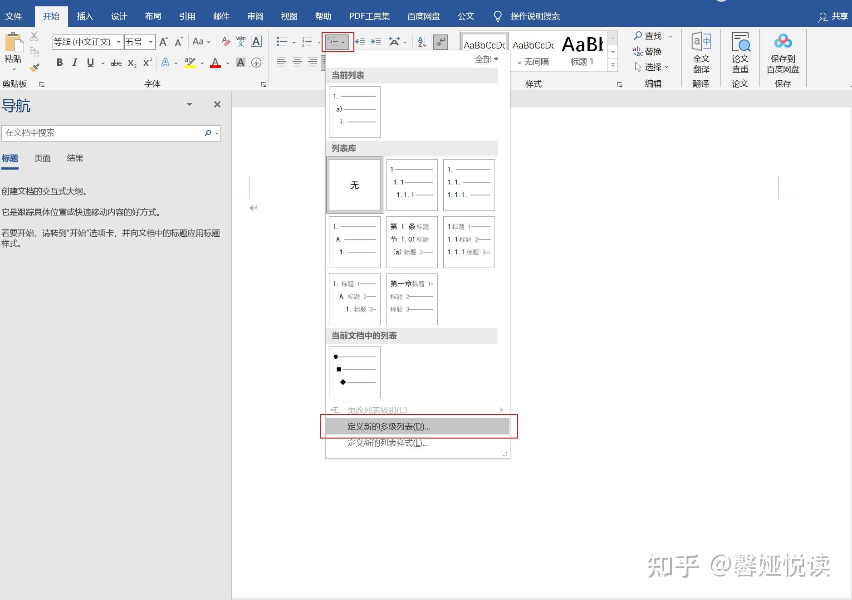
Task: Click the Paste clipboard icon
Action: click(13, 42)
